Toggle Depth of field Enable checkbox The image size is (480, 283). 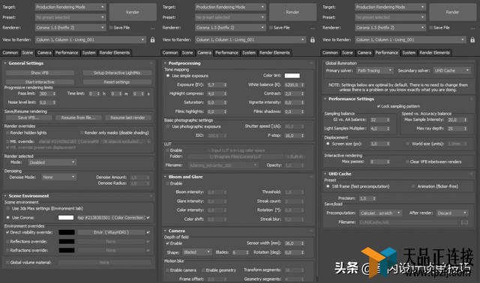coord(167,243)
